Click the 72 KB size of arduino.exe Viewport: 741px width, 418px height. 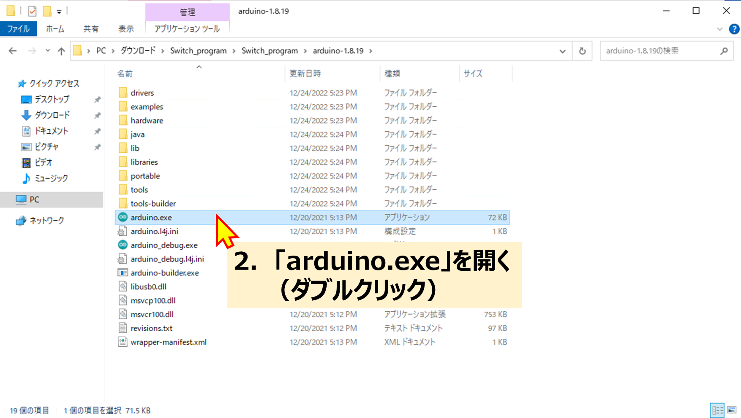[x=497, y=218]
